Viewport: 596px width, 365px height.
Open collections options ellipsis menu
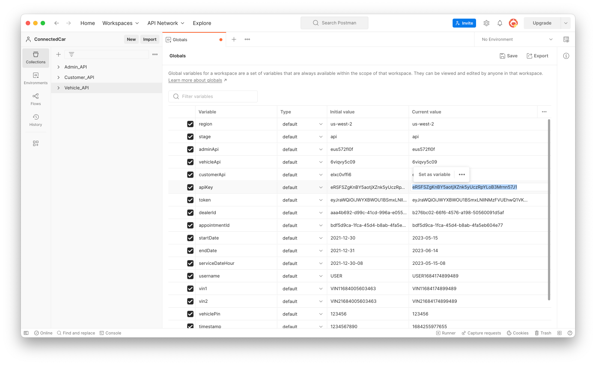pos(155,54)
